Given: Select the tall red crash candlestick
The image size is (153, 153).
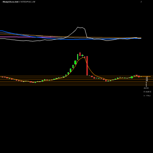Looking at the screenshot, I should [x=87, y=66].
